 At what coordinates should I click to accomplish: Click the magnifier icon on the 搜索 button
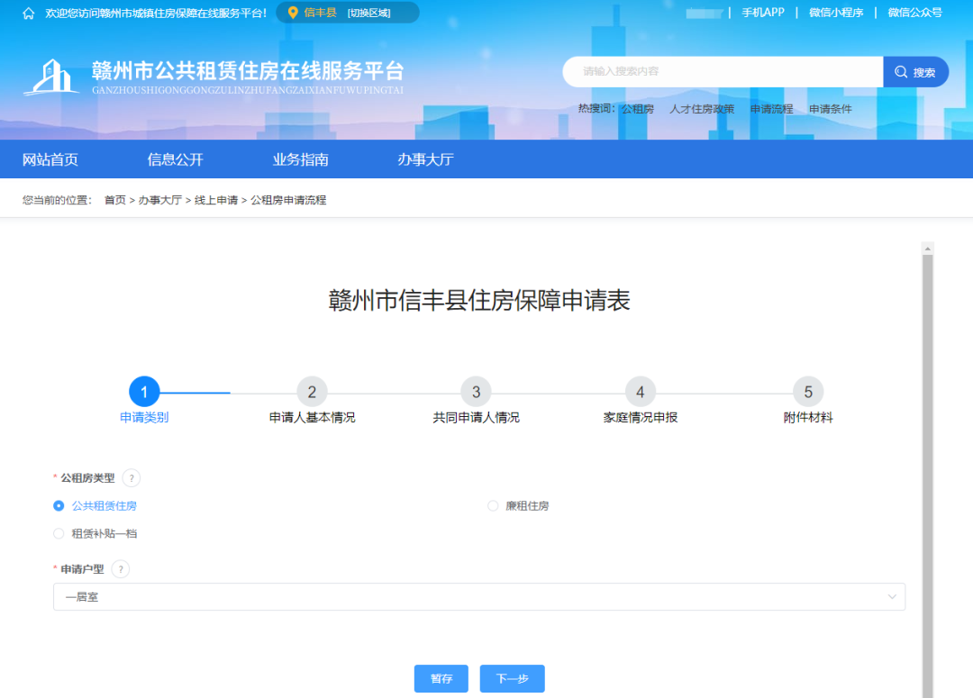900,71
